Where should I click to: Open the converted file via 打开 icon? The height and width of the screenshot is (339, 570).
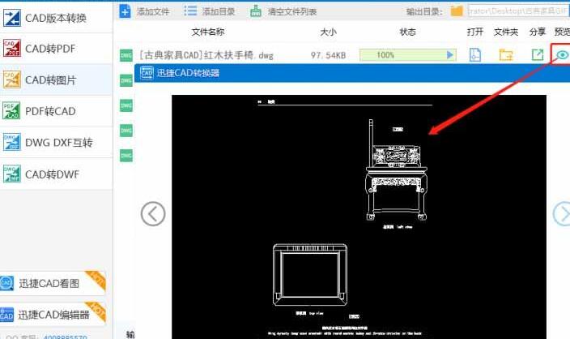[x=475, y=55]
